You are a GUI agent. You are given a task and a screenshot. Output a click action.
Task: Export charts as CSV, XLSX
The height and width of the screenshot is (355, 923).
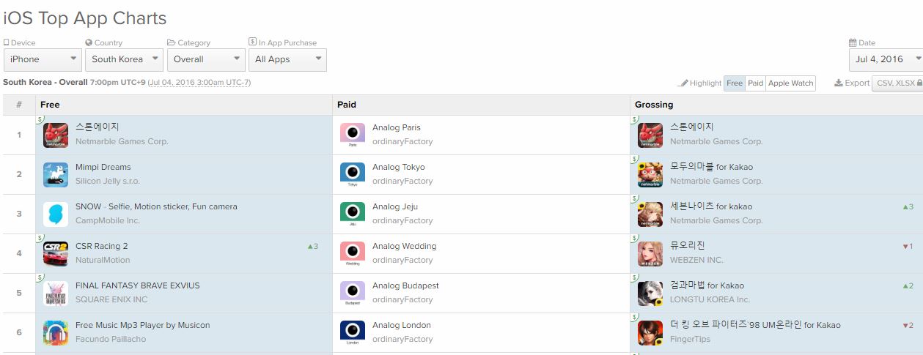pos(897,83)
